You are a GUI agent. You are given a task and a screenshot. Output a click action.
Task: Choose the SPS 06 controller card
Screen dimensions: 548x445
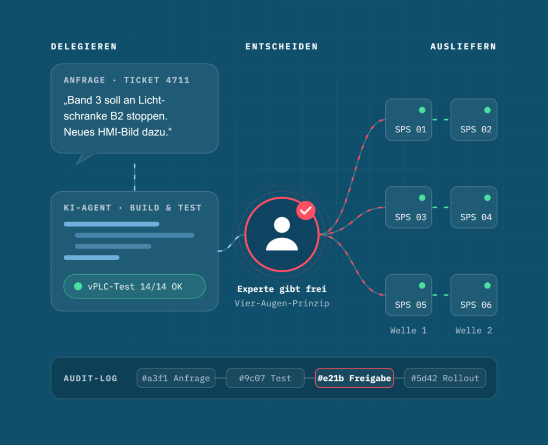click(x=474, y=295)
